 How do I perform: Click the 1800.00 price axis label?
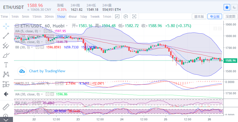tap(230, 36)
